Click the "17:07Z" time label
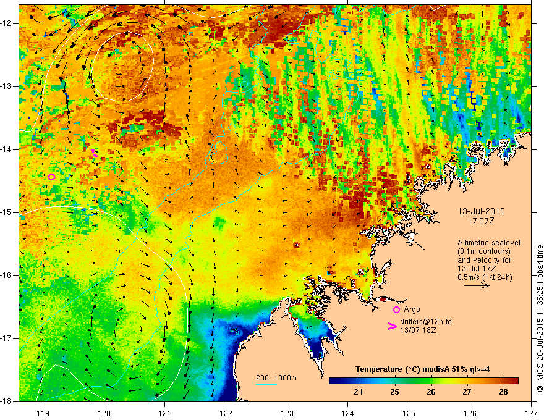544x420 pixels. click(480, 221)
